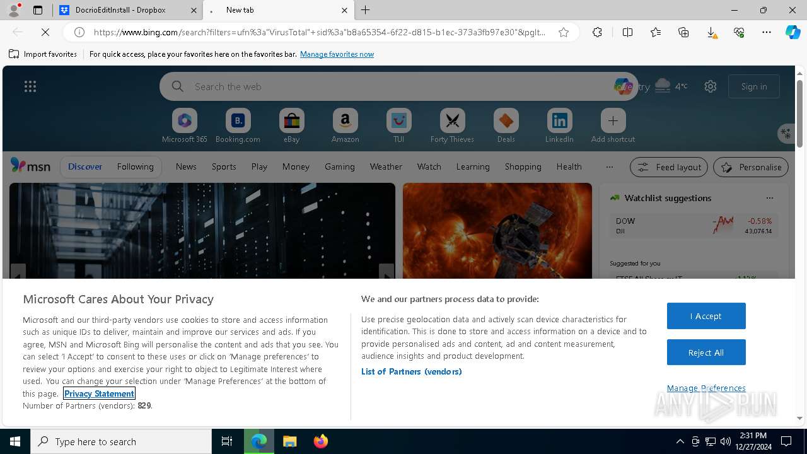Launch Firefox from the taskbar

pos(320,441)
